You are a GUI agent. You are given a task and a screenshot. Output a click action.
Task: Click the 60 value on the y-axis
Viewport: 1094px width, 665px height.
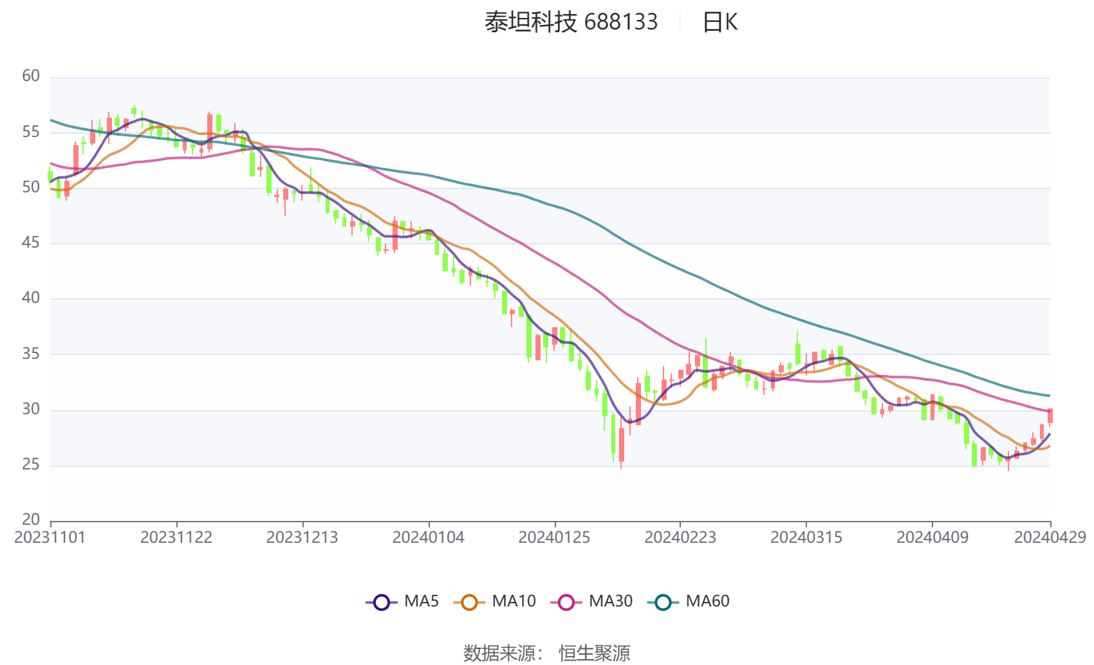[31, 76]
